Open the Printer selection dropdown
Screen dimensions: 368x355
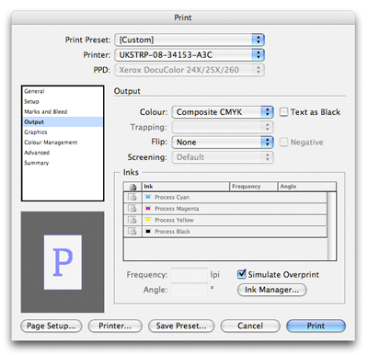click(x=190, y=54)
